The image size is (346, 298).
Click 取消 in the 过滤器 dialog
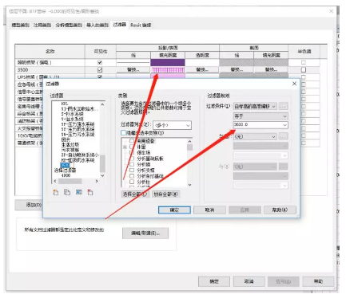[x=209, y=210]
